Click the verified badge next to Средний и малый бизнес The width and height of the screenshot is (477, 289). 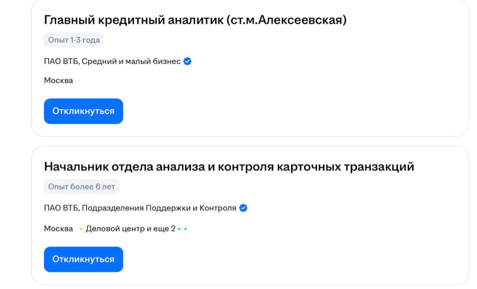click(188, 62)
